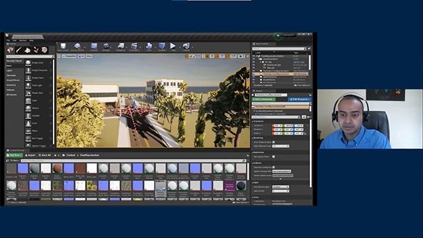The width and height of the screenshot is (423, 238).
Task: Open the Filters dropdown in Content Browser
Action: pyautogui.click(x=14, y=161)
